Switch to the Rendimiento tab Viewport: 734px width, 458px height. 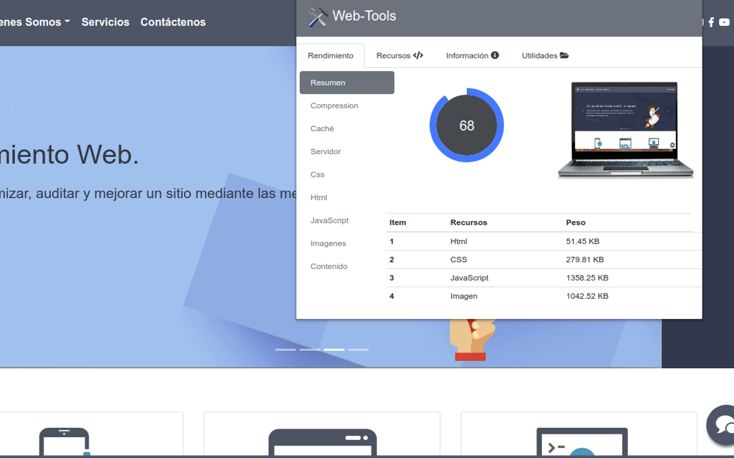tap(331, 55)
